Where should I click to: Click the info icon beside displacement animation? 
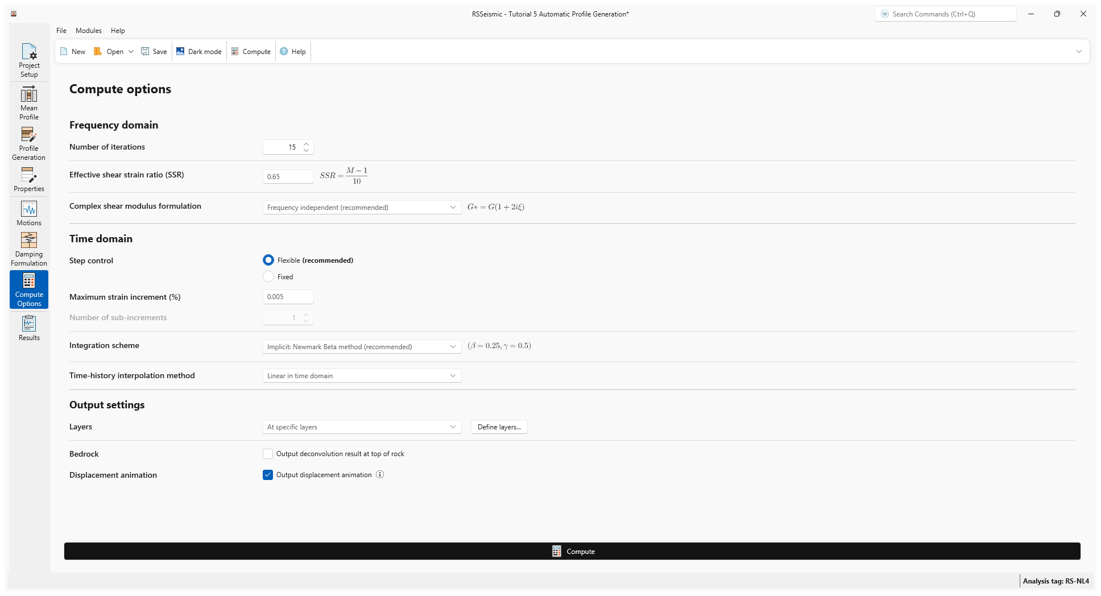click(x=380, y=475)
